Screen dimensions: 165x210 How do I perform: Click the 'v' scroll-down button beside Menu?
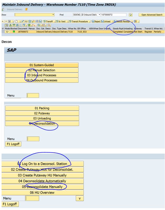pyautogui.click(x=80, y=198)
